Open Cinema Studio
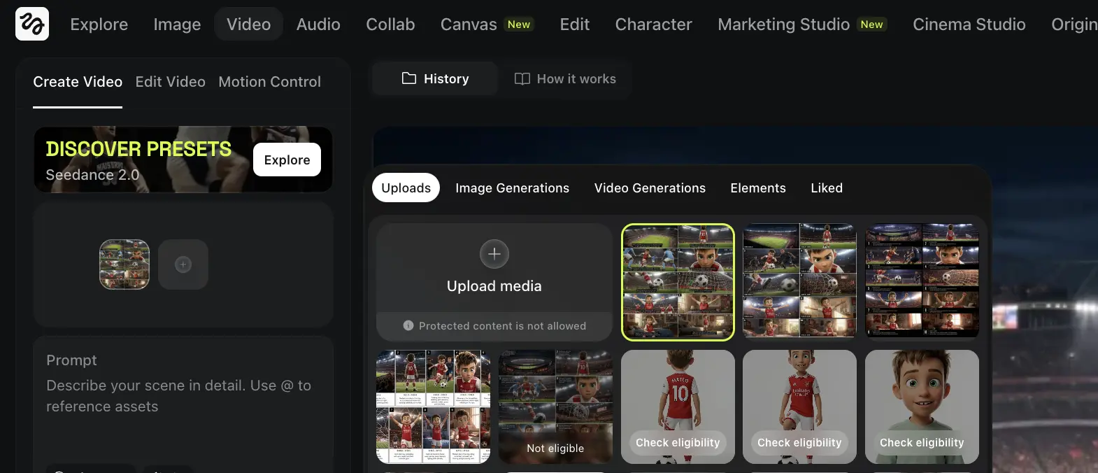1098x473 pixels. (969, 24)
